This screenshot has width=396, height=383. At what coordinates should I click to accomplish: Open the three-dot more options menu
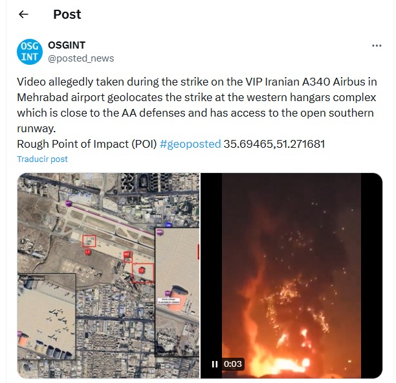pos(377,46)
